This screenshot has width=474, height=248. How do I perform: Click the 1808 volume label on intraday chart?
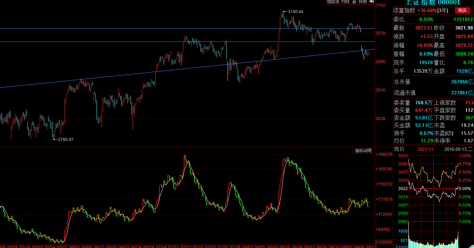[403, 231]
